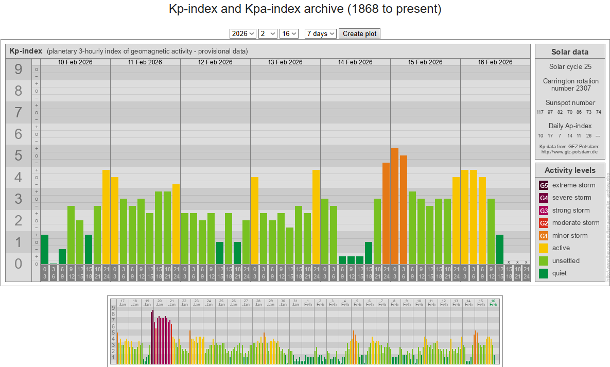Click the G3 strong storm legend icon
Screen dimensions: 610x367
[x=544, y=211]
